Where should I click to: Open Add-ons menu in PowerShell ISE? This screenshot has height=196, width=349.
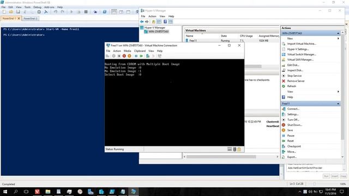49,7
